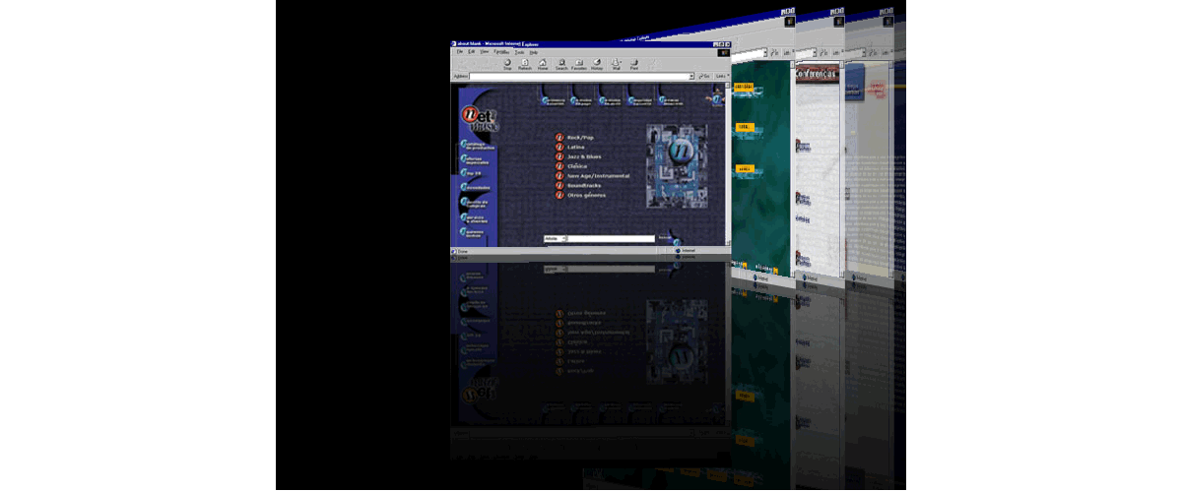This screenshot has height=492, width=1182.
Task: Click the Mail toolbar icon
Action: pyautogui.click(x=617, y=64)
